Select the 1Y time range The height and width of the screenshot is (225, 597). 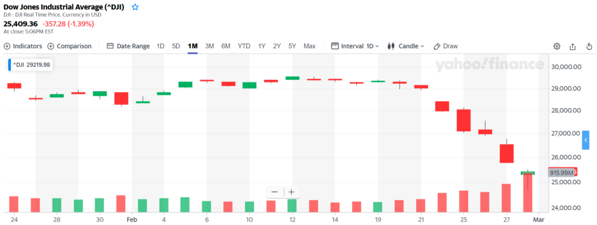(x=262, y=47)
